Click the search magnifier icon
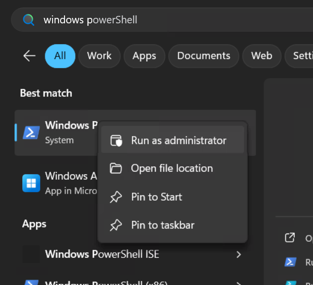The height and width of the screenshot is (285, 313). point(29,20)
